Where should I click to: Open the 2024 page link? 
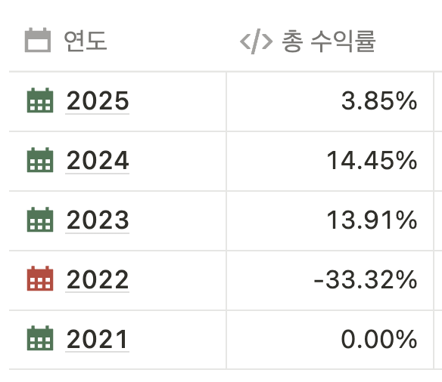pos(98,160)
